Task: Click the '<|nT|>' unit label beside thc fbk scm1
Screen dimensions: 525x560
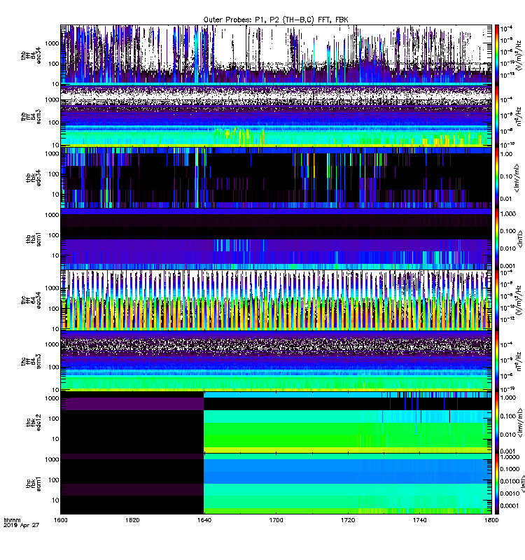Action: click(522, 484)
